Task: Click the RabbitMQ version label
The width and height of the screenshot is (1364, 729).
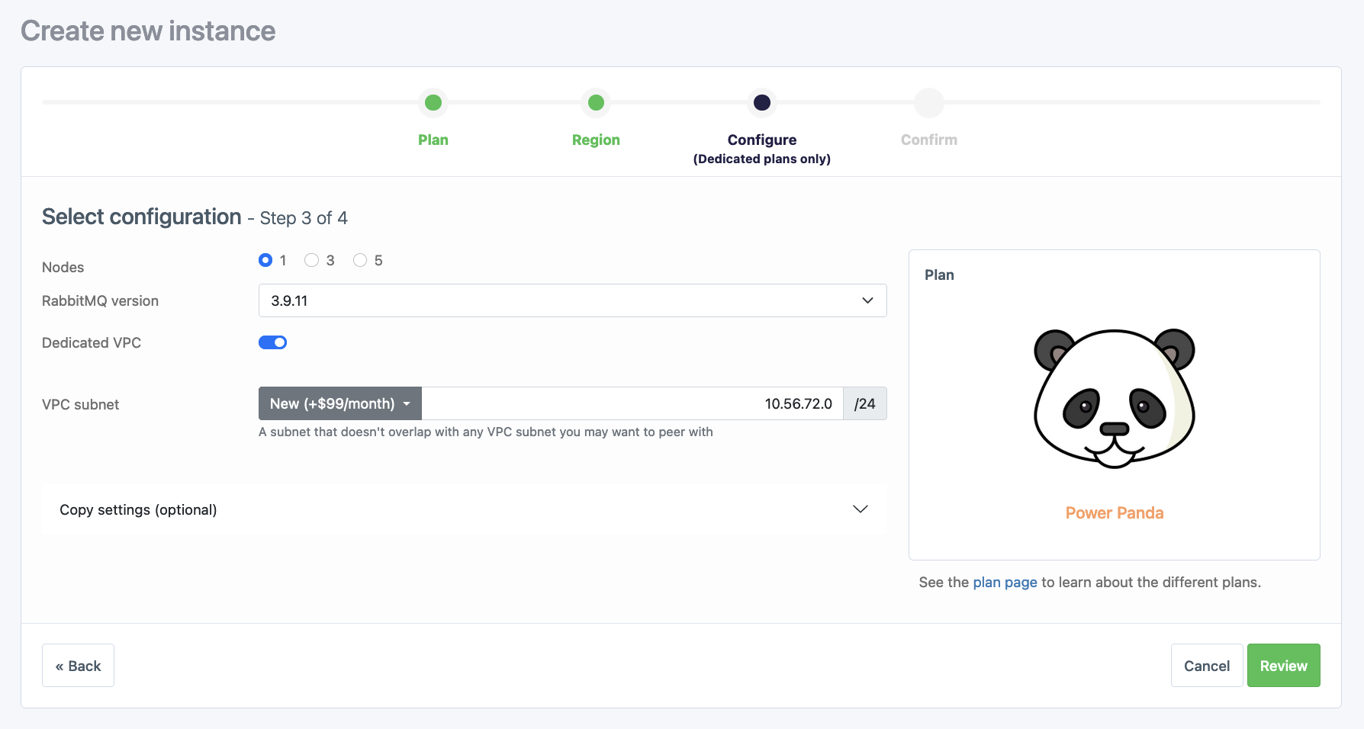Action: coord(100,301)
